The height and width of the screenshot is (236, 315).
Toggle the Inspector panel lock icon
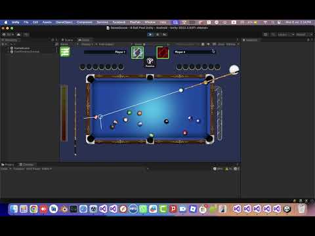(308, 40)
